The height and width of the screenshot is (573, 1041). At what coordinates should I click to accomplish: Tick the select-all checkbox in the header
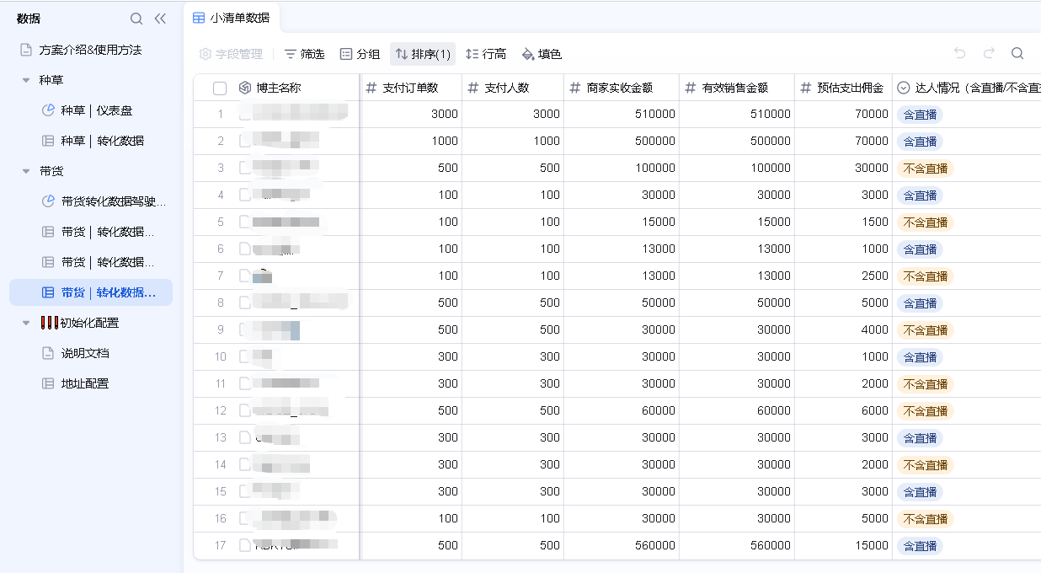[220, 88]
